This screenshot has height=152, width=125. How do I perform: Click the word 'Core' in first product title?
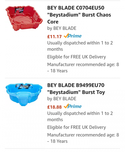point(53,22)
